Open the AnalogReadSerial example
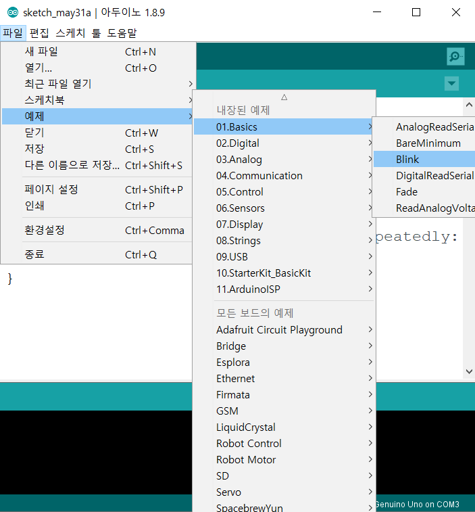Viewport: 475px width, 512px height. 424,126
